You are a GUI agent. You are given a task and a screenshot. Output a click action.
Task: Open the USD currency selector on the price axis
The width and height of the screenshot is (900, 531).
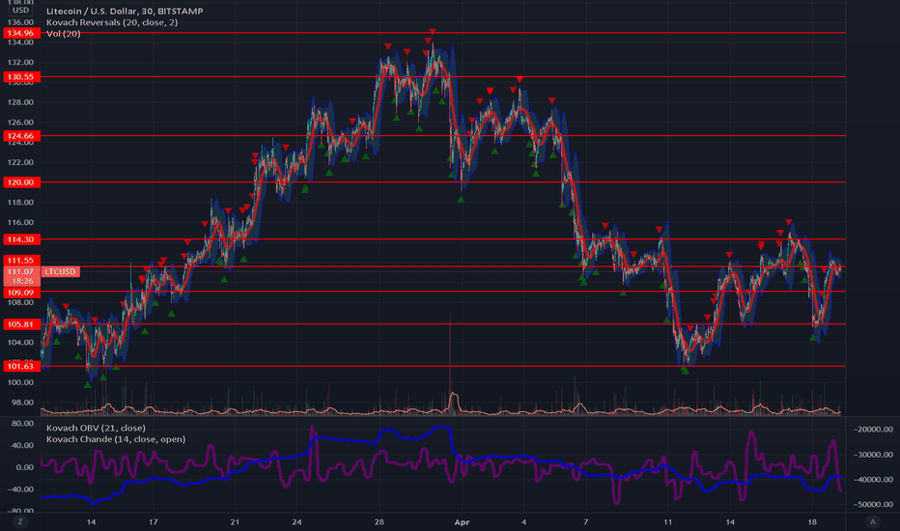tap(20, 10)
